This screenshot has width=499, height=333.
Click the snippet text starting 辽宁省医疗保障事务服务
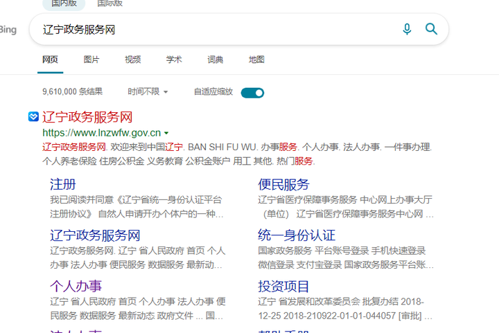pyautogui.click(x=346, y=207)
